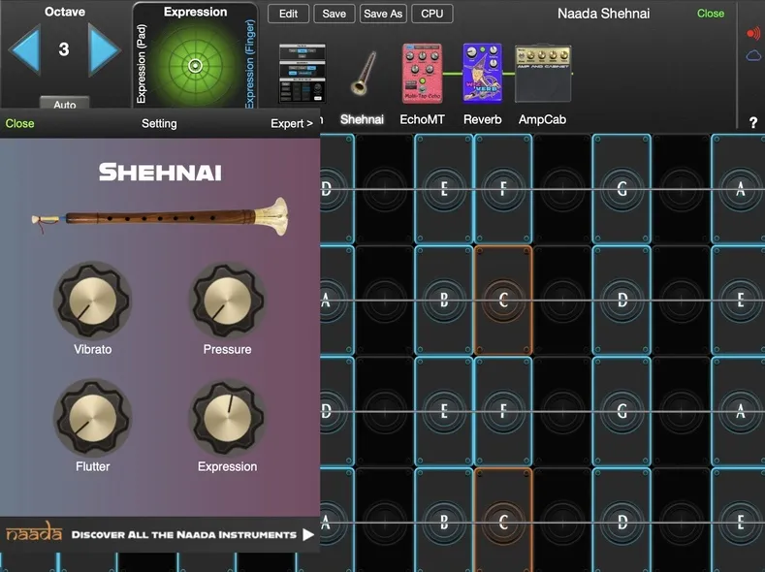Click the Expression (Pad) vertical label
The height and width of the screenshot is (572, 765).
coord(142,64)
